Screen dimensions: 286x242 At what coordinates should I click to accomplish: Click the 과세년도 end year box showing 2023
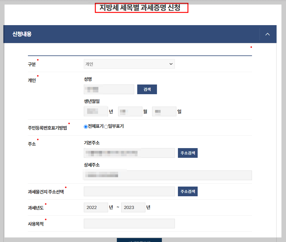[x=133, y=207]
